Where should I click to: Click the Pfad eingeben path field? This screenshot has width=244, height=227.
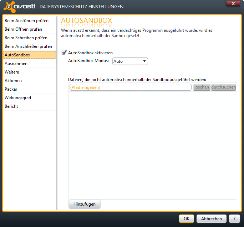[130, 87]
